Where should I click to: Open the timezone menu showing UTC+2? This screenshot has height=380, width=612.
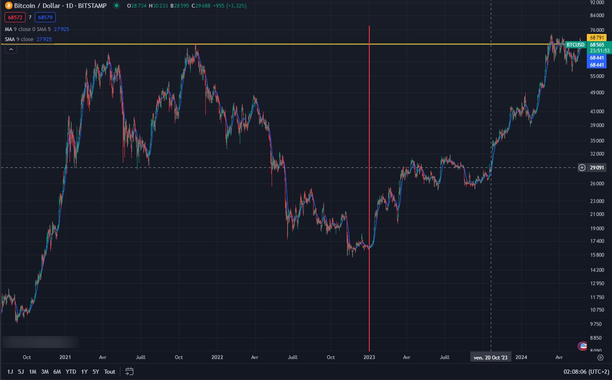point(586,372)
